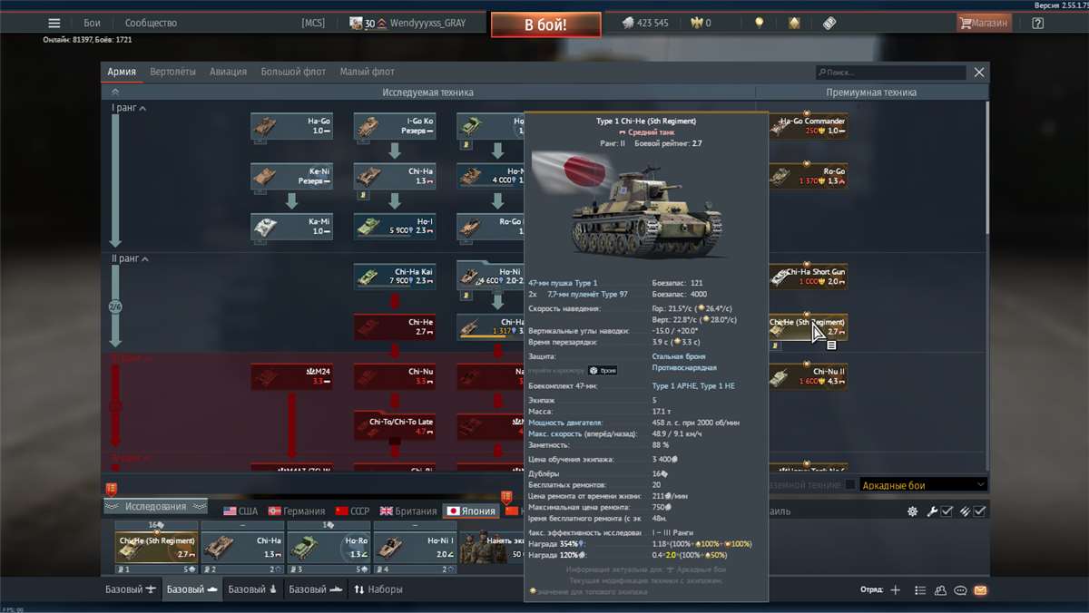Collapse the I ранг section
The image size is (1089, 613).
(129, 108)
